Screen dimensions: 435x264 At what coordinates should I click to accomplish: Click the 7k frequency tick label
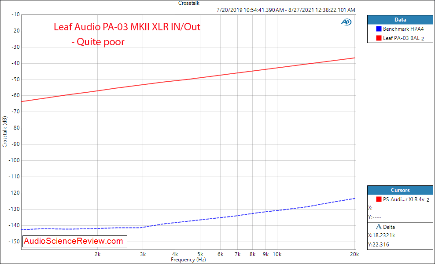pos(237,254)
